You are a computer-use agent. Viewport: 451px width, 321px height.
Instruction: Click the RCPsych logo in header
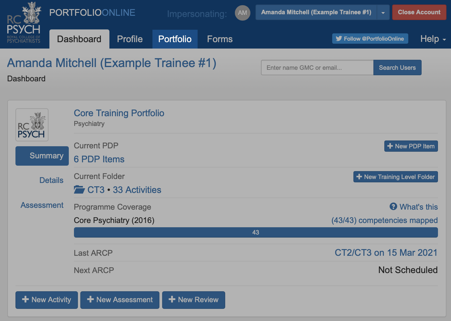(x=24, y=23)
